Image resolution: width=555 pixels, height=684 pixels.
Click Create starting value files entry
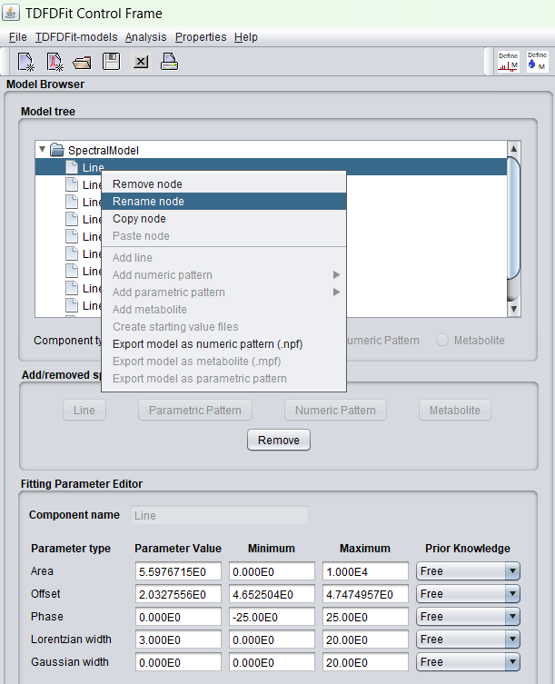point(223,327)
